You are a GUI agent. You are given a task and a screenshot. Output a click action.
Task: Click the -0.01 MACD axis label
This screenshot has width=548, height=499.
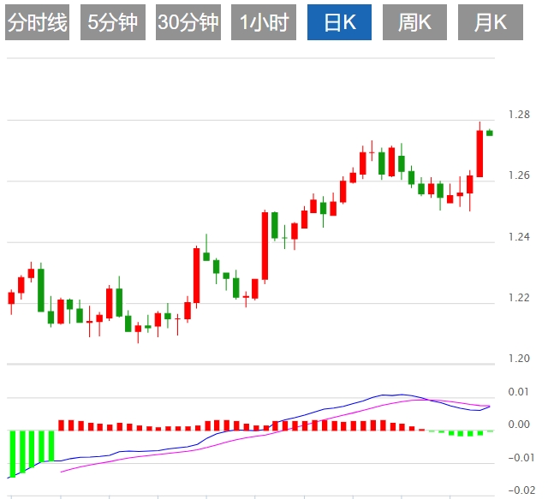click(x=521, y=457)
